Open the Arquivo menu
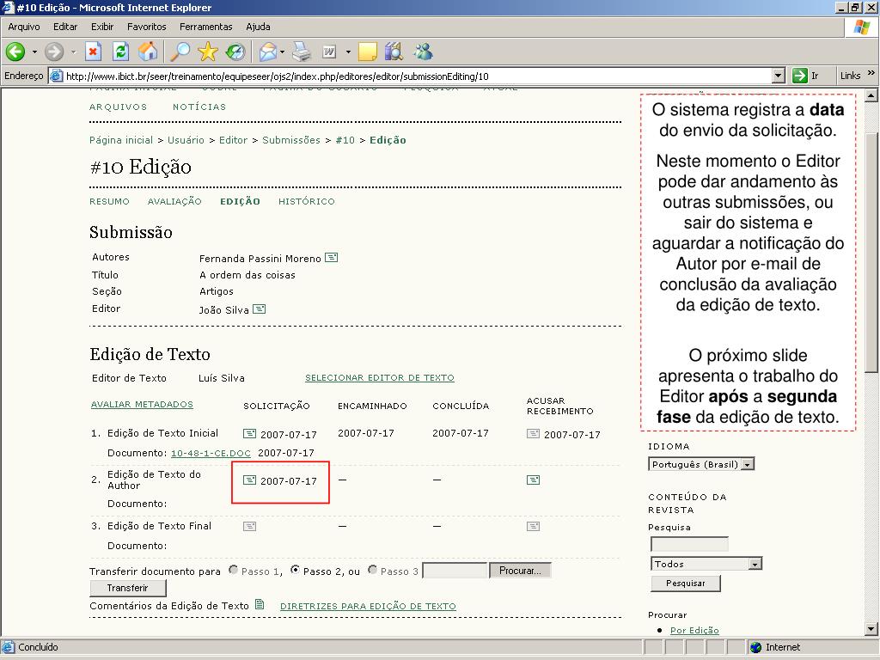Viewport: 880px width, 660px height. click(23, 27)
